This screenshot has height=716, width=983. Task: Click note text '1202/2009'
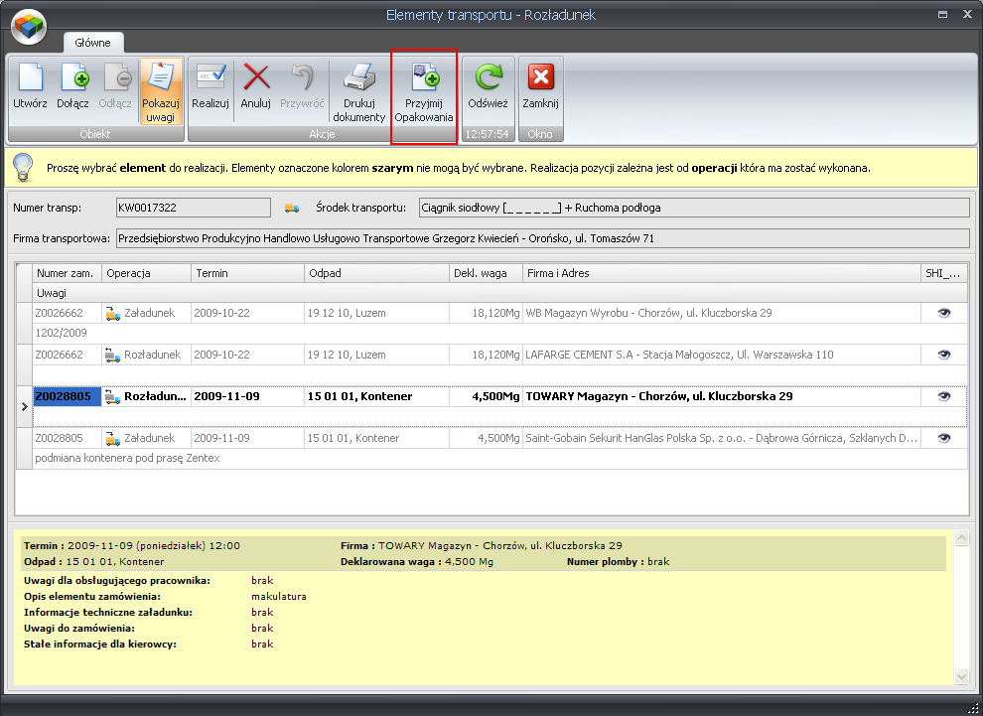click(61, 333)
